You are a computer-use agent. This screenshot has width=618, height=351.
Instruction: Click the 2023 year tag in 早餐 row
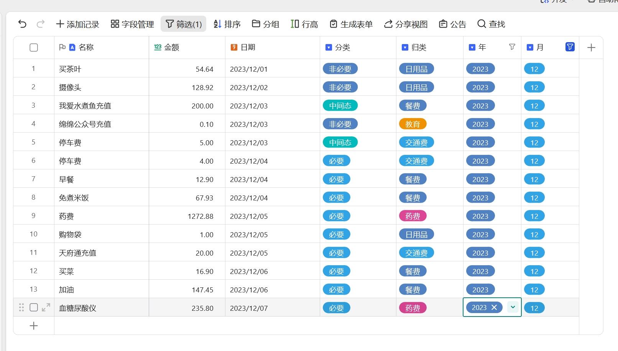[480, 179]
